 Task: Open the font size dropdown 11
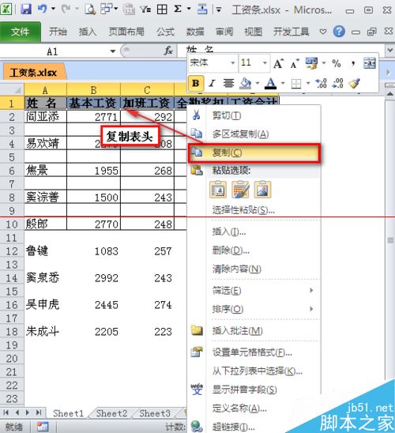pos(265,63)
